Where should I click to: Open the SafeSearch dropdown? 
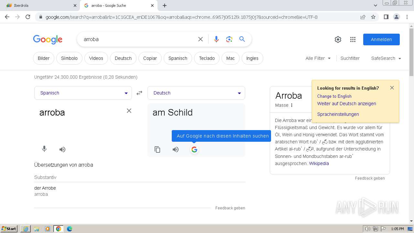[386, 58]
